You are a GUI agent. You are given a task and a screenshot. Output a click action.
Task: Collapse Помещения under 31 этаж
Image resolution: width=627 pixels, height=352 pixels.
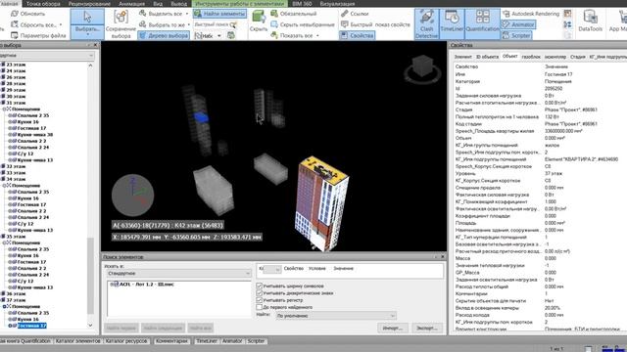click(x=4, y=109)
